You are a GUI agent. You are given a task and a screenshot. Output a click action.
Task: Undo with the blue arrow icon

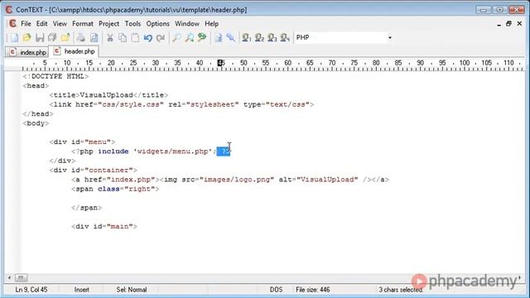click(147, 37)
